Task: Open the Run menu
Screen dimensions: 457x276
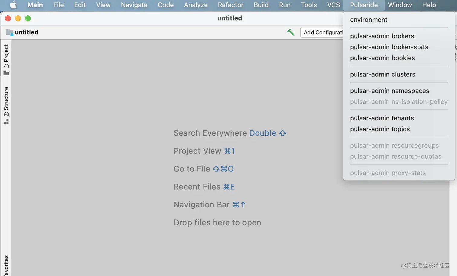Action: (285, 5)
